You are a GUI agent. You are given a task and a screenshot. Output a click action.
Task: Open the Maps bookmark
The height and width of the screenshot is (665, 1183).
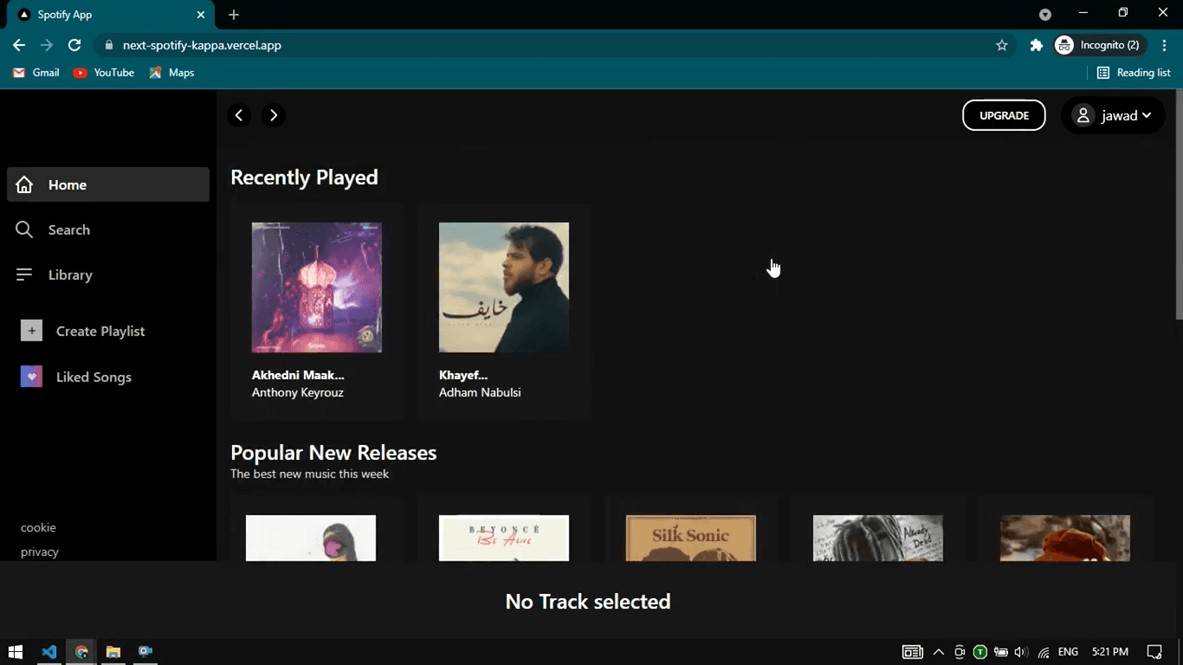click(x=171, y=73)
